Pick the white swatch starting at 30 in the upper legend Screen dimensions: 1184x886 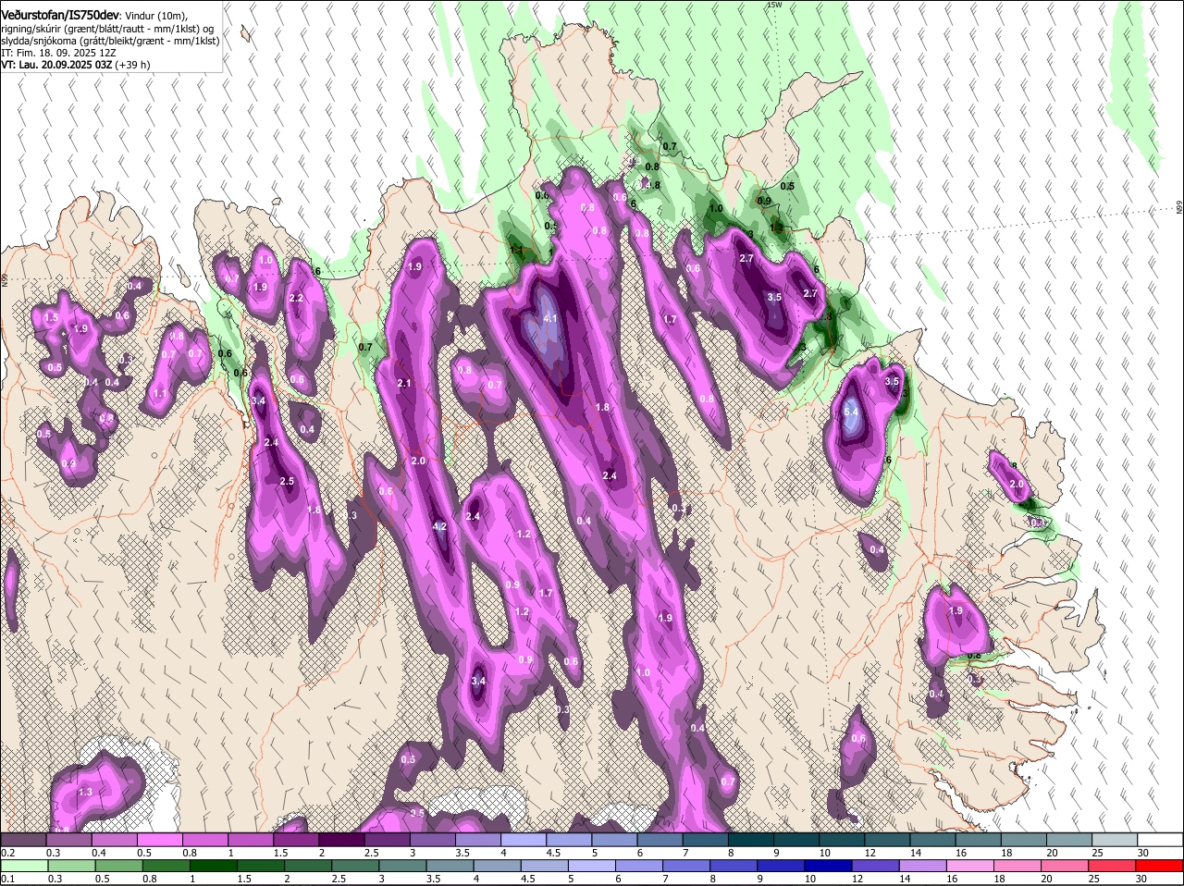[1160, 840]
